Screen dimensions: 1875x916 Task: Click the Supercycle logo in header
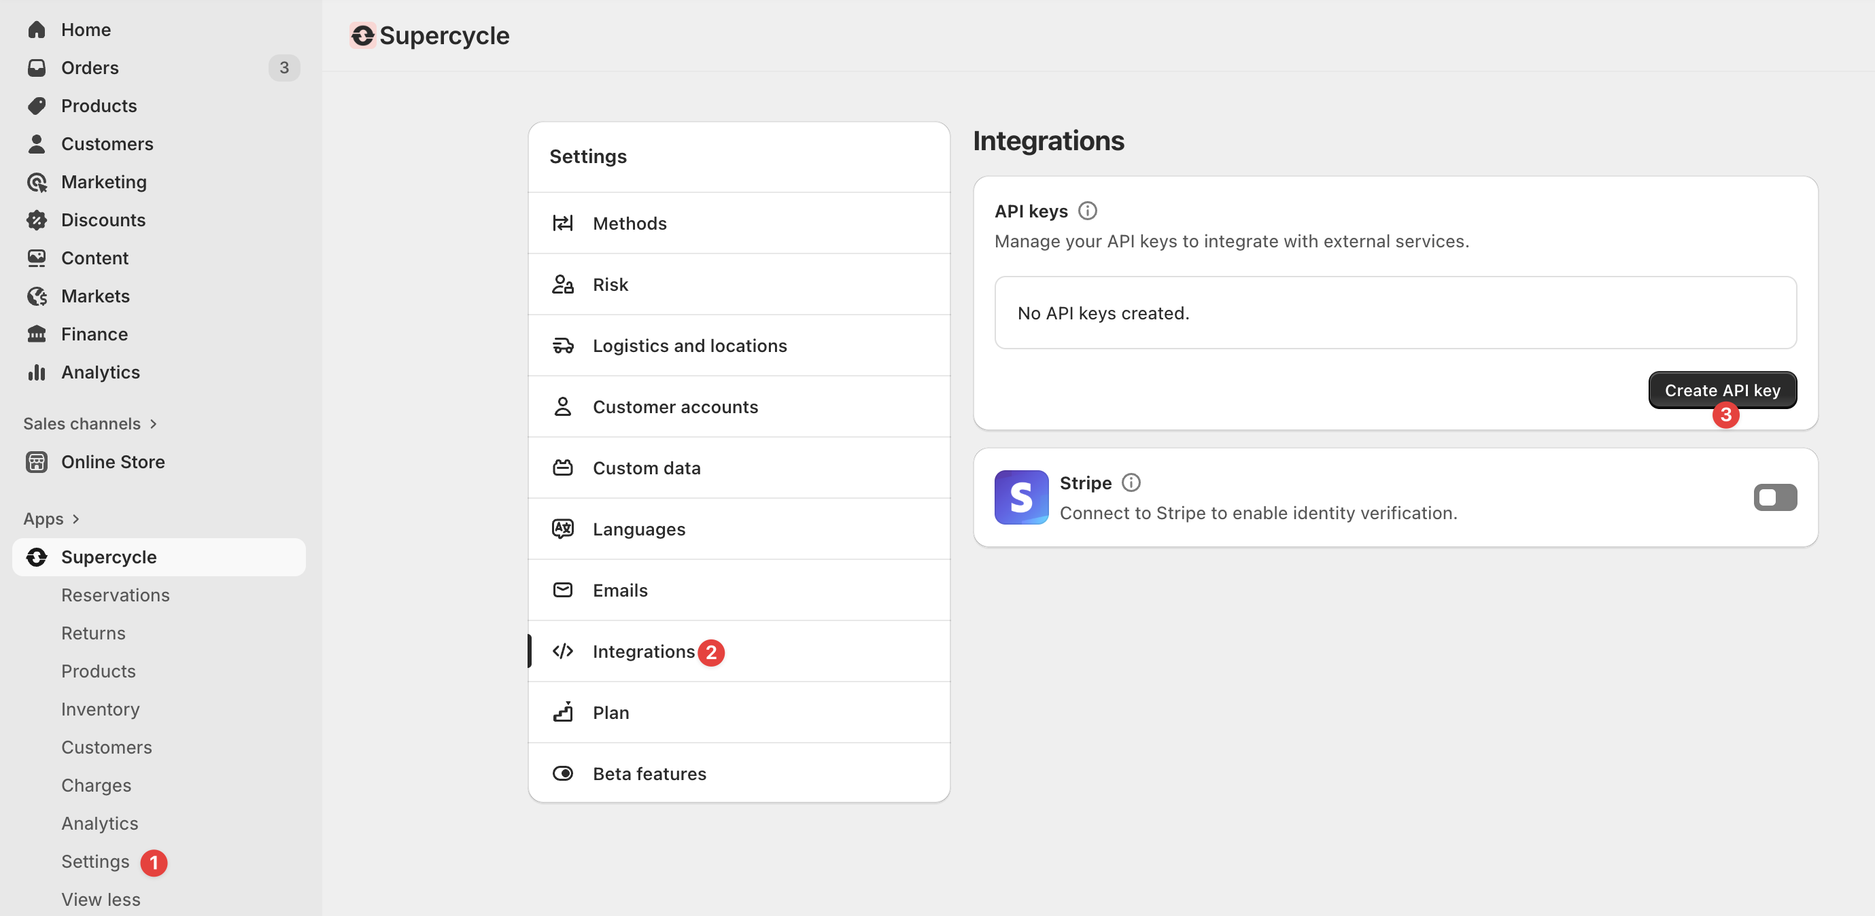(x=362, y=35)
